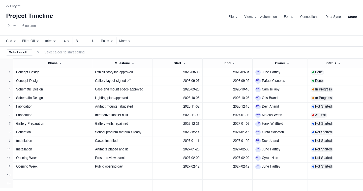Open the File menu
This screenshot has height=191, width=363.
[233, 17]
